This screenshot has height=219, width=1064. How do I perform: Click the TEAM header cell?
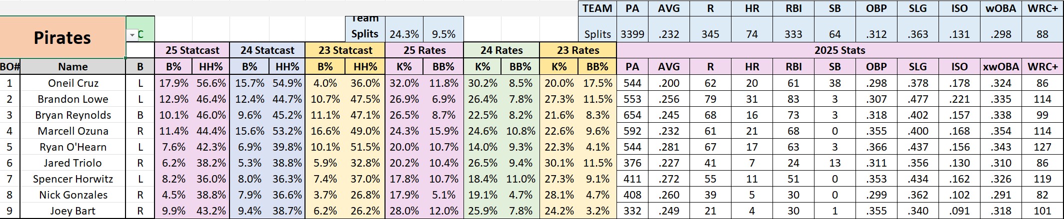pyautogui.click(x=597, y=8)
